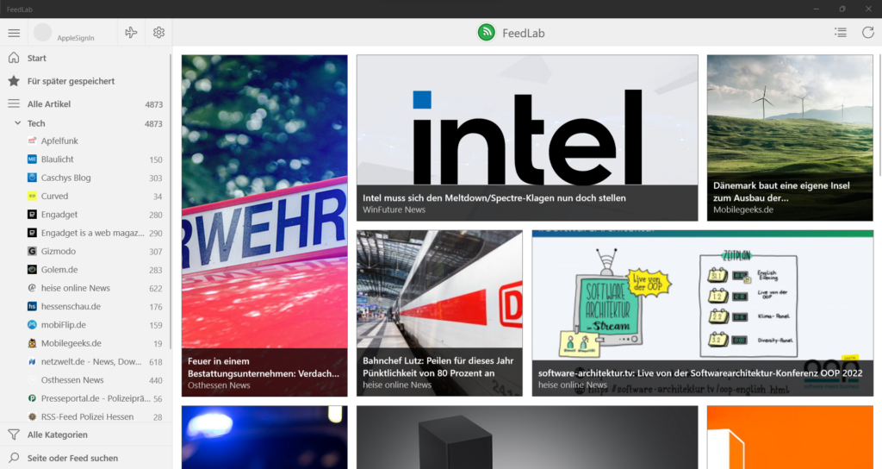Open the Curved feed
This screenshot has width=882, height=469.
point(84,196)
